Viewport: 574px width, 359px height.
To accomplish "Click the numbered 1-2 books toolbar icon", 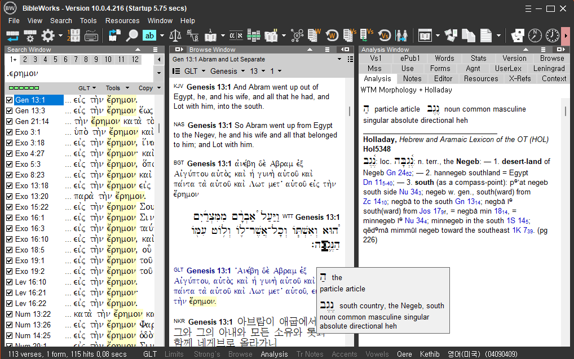I will pos(73,36).
